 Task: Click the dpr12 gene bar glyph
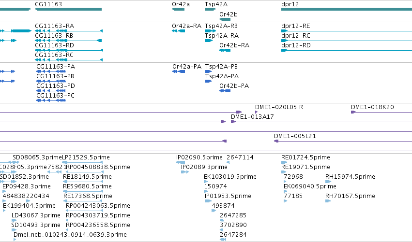[347, 9]
